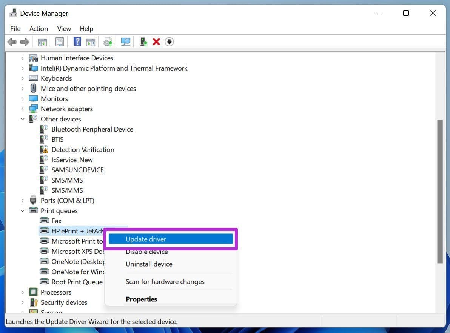Expand the Human Interface Devices node
The image size is (450, 333).
(22, 58)
